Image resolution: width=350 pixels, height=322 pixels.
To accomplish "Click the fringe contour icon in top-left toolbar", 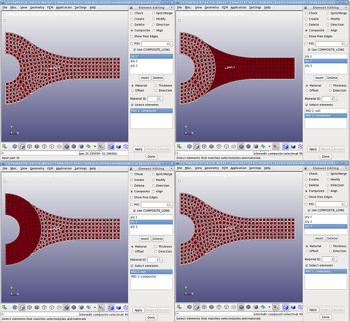I will (x=88, y=147).
